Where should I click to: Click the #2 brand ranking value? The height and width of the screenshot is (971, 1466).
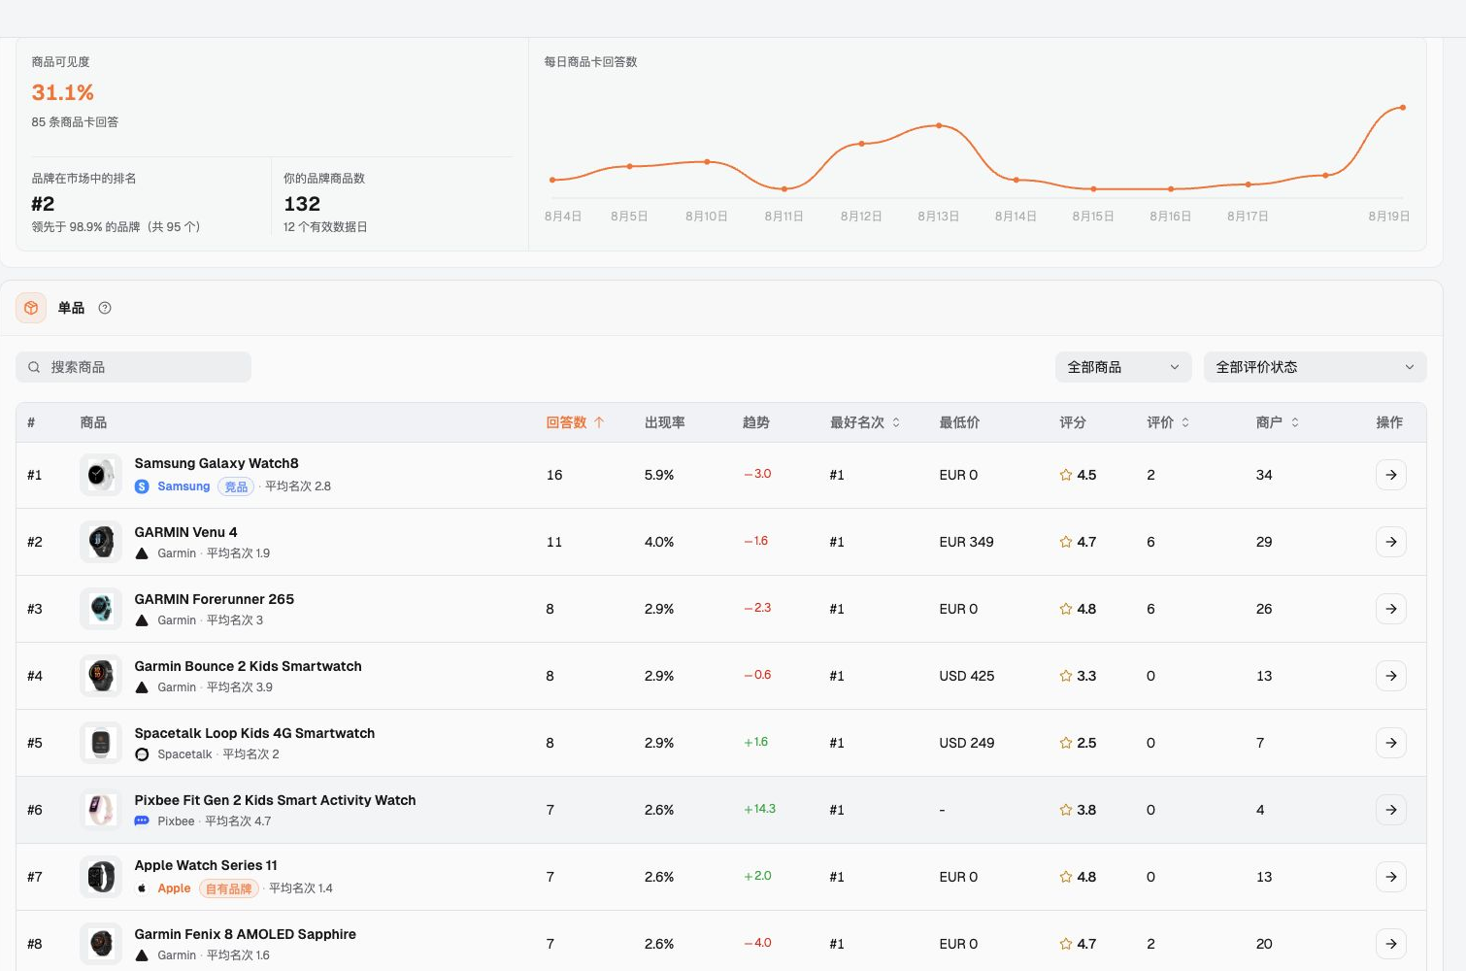tap(43, 204)
